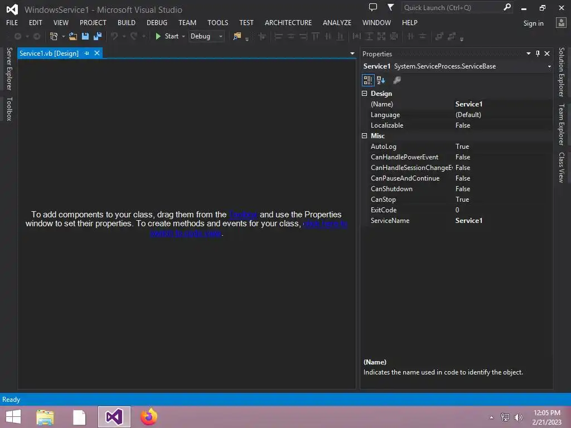Screen dimensions: 571x428
Task: Click the Send to Back icon
Action: point(452,36)
